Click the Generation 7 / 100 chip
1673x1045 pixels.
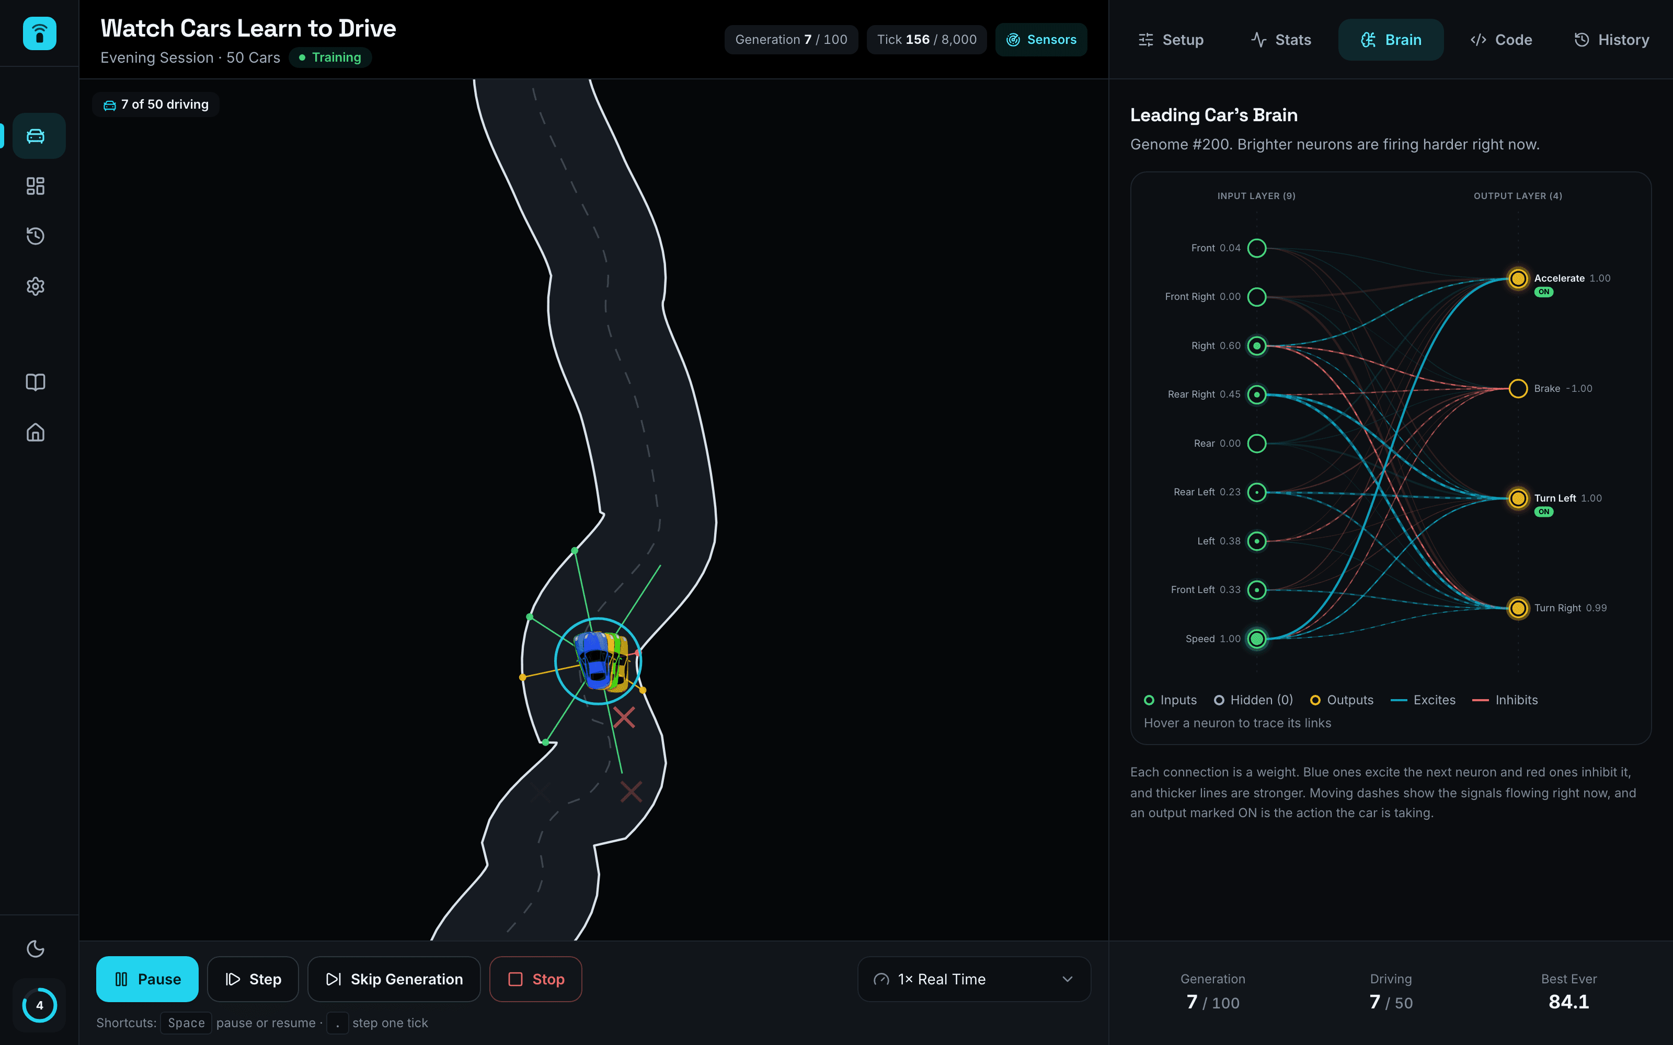[x=791, y=39]
